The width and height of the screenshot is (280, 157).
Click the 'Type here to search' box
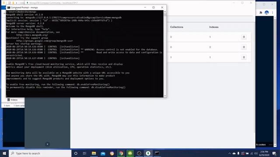click(40, 153)
